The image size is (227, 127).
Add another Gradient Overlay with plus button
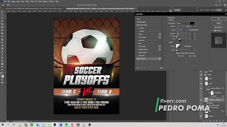pos(160,49)
